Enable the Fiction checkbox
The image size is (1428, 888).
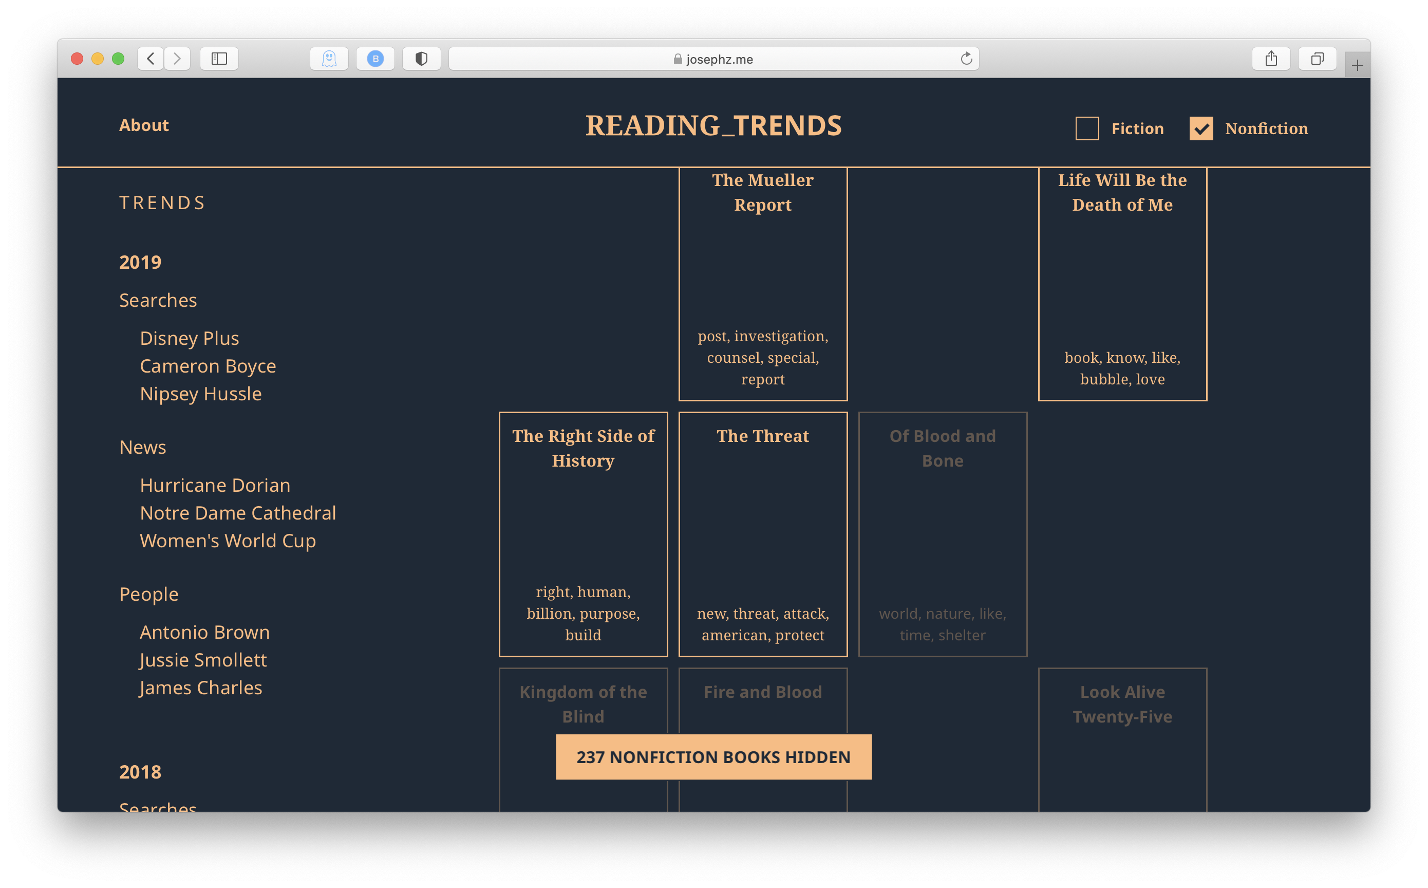click(x=1087, y=128)
